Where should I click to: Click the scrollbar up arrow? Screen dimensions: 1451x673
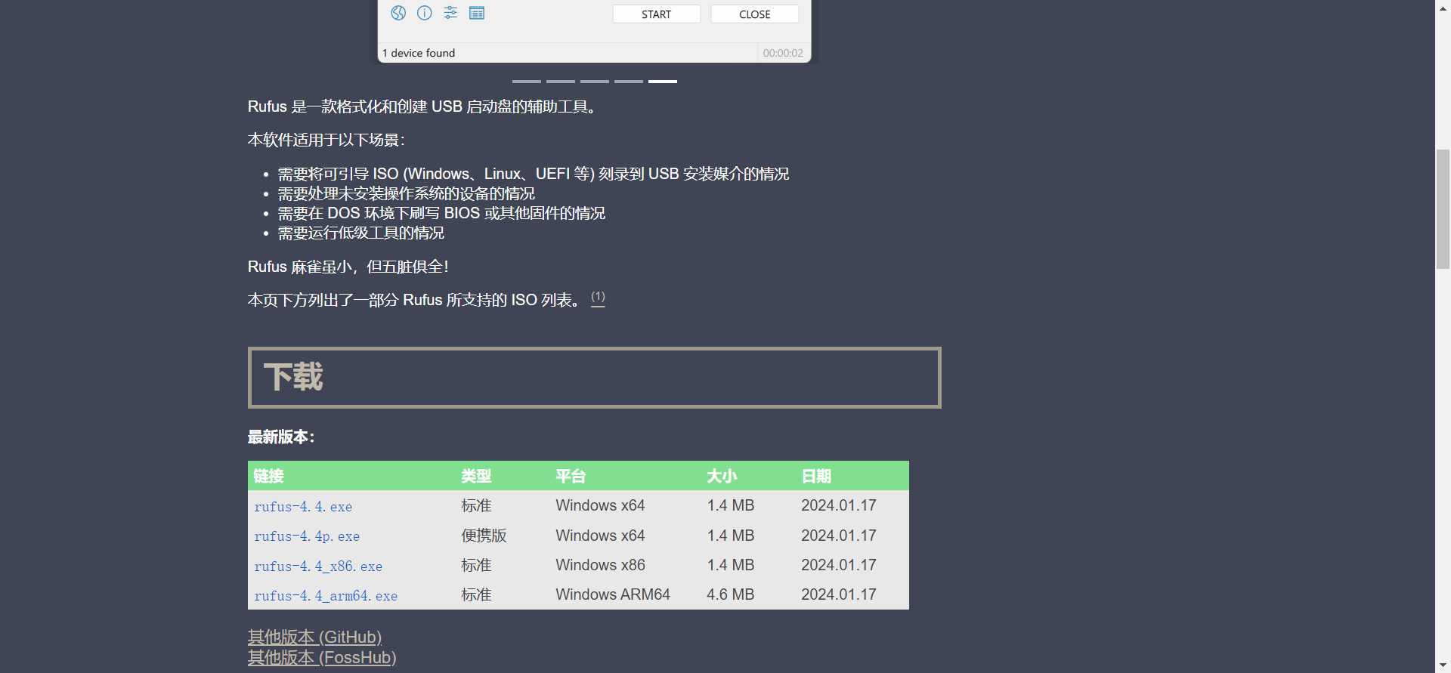(x=1443, y=8)
